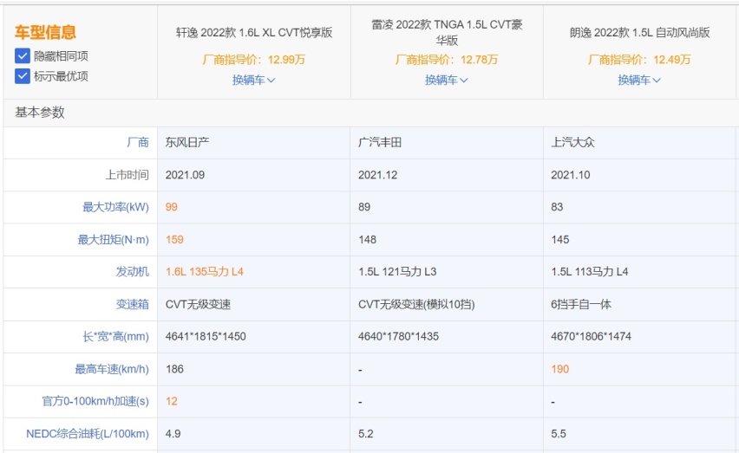Open 换辆车 dropdown under 雷凌 2022款
739x453 pixels.
click(x=447, y=80)
